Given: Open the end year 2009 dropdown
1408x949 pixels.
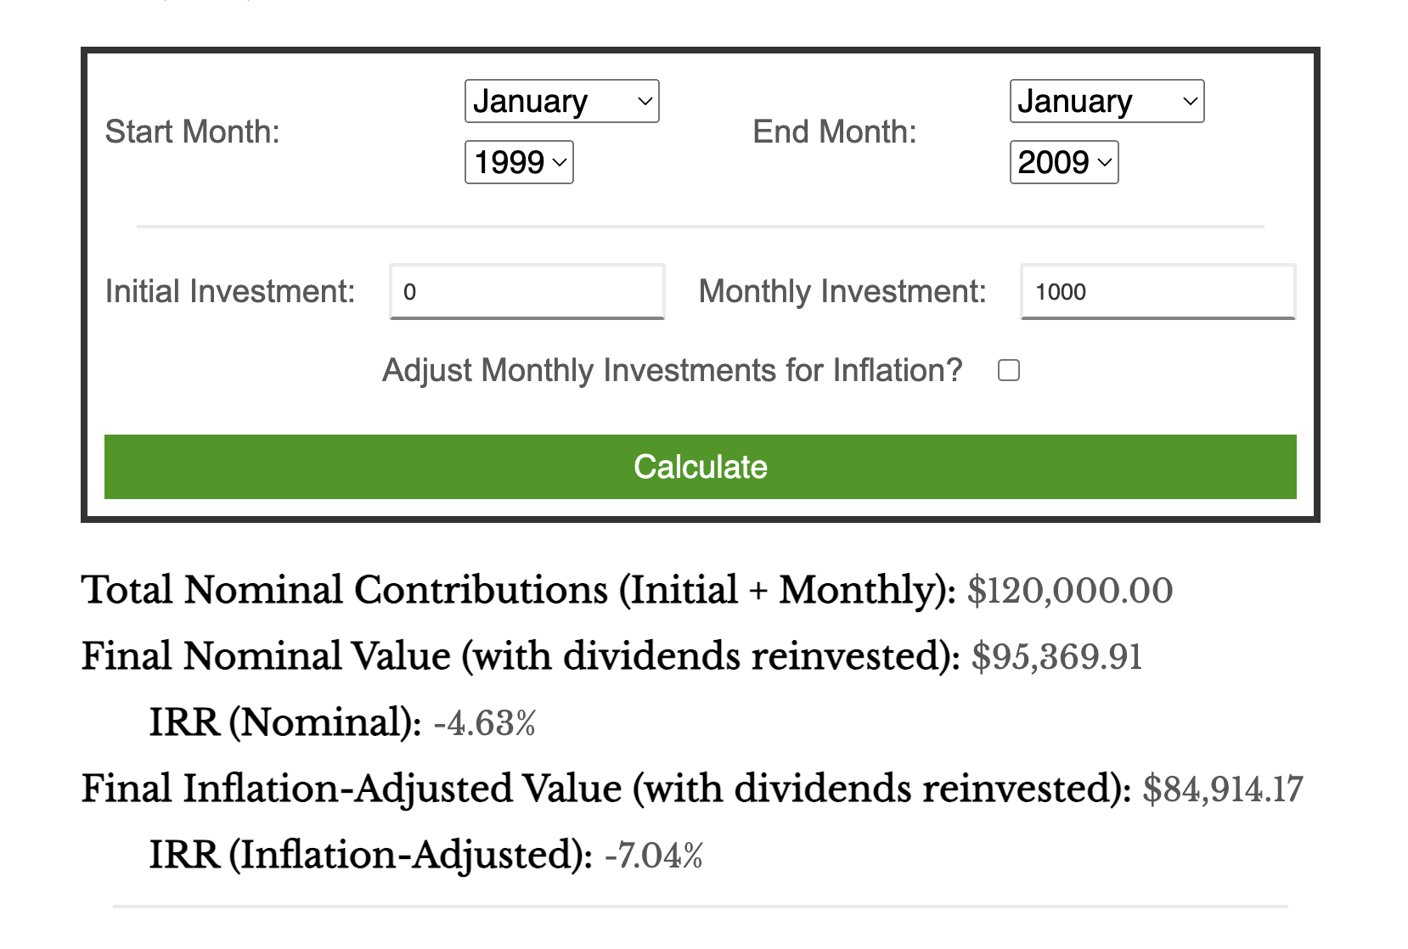Looking at the screenshot, I should pos(1064,162).
